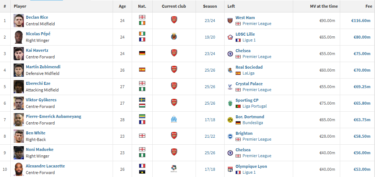Viewport: 375px width, 177px height.
Task: Click LOSC Lille club crest icon
Action: tap(230, 37)
